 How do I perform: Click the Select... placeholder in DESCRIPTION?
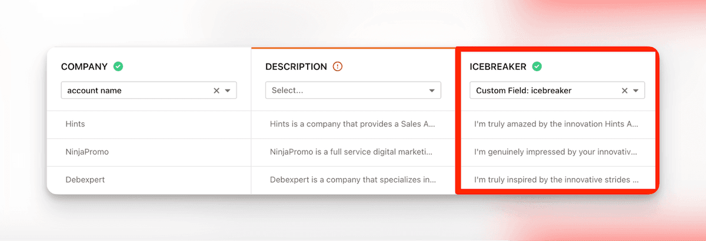[x=287, y=91]
